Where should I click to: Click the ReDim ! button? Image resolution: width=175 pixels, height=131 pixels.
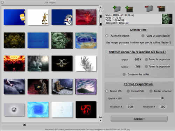139,119
